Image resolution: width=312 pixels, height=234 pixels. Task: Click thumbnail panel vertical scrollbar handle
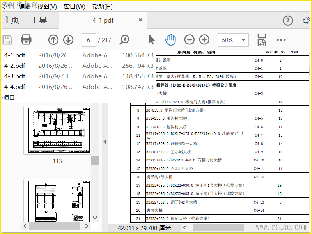point(95,160)
